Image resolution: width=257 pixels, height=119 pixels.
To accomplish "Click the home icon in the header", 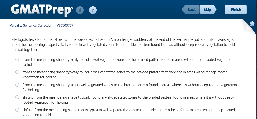I will click(x=80, y=10).
